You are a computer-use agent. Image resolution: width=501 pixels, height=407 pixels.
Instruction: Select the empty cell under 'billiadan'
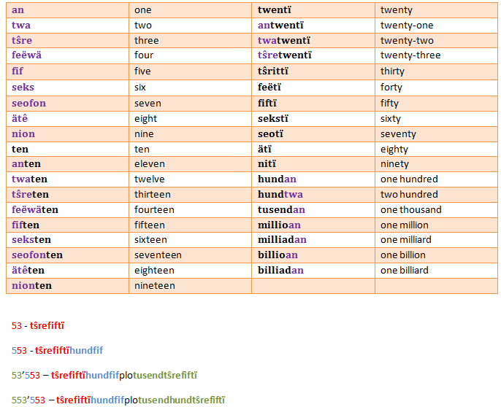(x=313, y=286)
